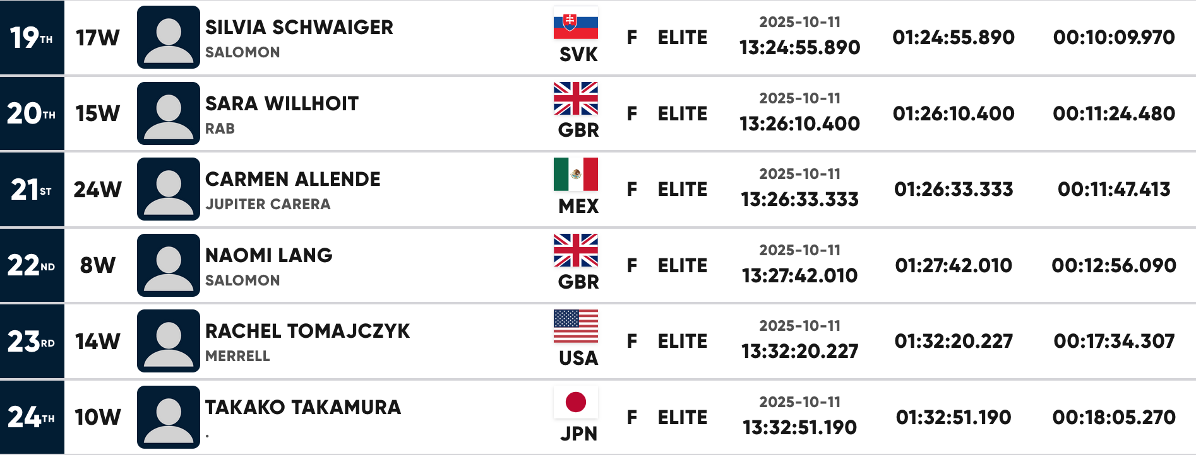Screen dimensions: 1196x455
Task: Click the 21st place rank badge
Action: [x=32, y=190]
